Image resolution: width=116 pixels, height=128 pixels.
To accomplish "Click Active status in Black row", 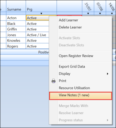I will [37, 24].
